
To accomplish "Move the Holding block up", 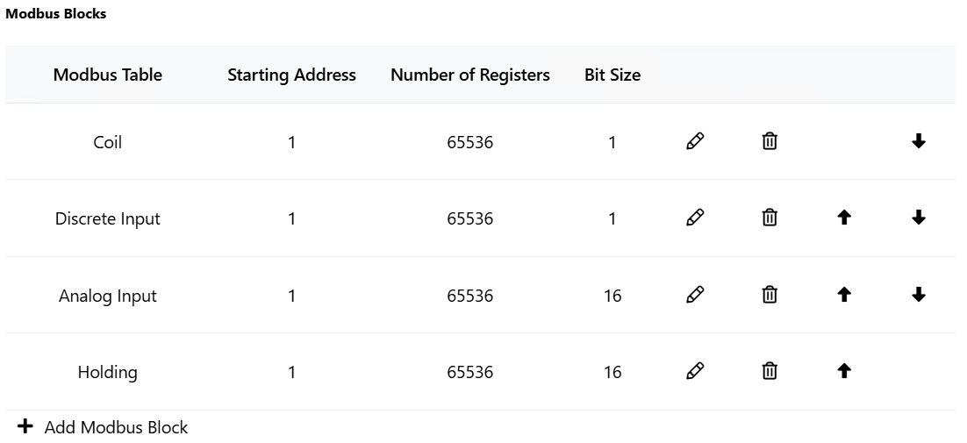I will pyautogui.click(x=844, y=371).
